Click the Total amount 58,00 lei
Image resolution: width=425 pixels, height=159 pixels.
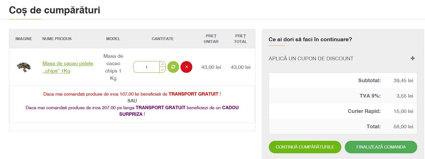click(403, 126)
